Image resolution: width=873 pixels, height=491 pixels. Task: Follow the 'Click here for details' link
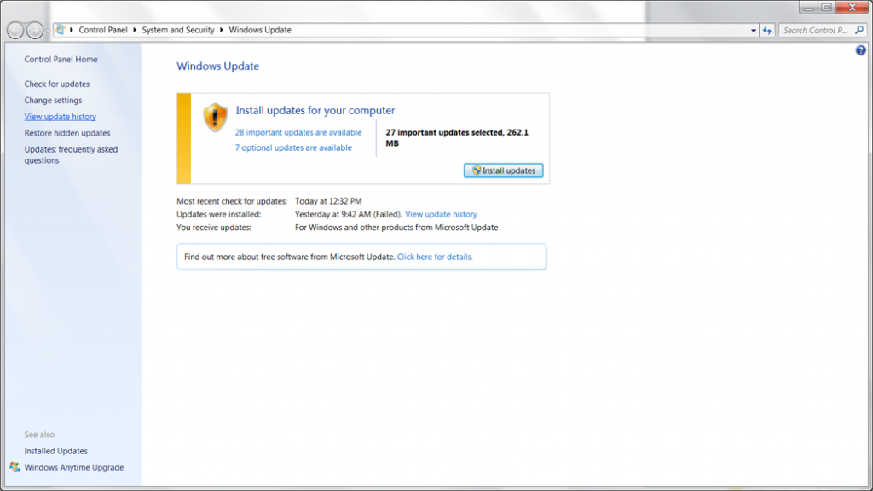pos(434,257)
